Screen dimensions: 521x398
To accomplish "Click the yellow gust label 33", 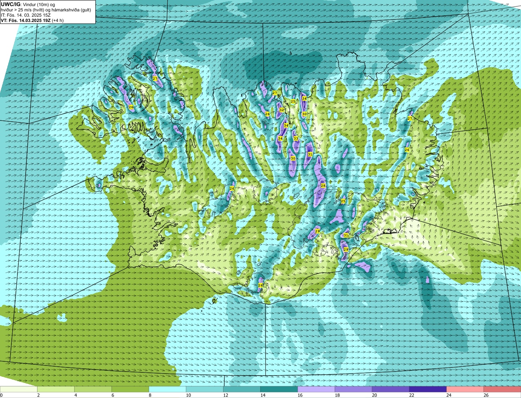I will click(x=296, y=139).
